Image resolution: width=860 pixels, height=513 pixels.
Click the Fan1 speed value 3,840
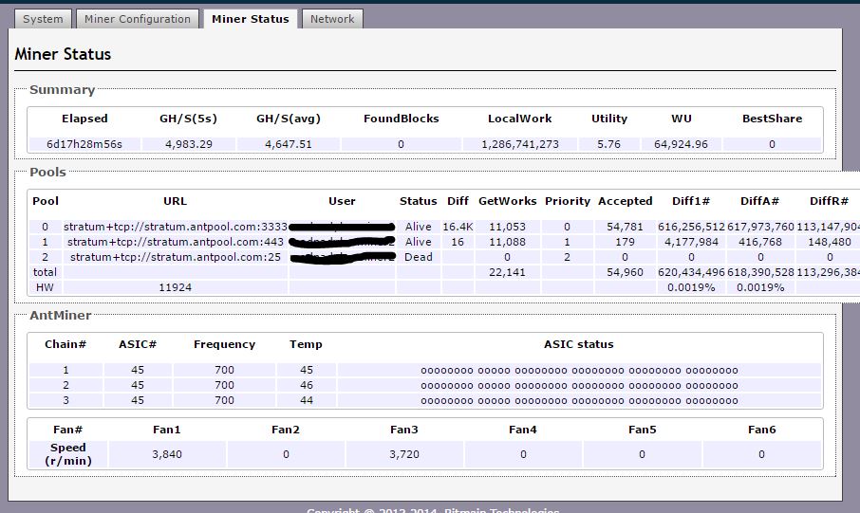coord(166,454)
